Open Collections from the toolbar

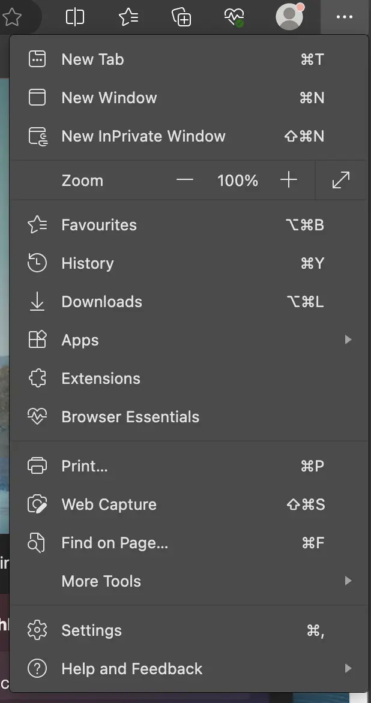click(x=181, y=17)
